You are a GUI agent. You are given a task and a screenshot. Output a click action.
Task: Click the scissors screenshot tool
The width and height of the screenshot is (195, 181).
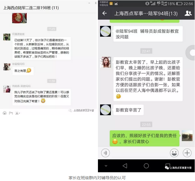(x=17, y=113)
